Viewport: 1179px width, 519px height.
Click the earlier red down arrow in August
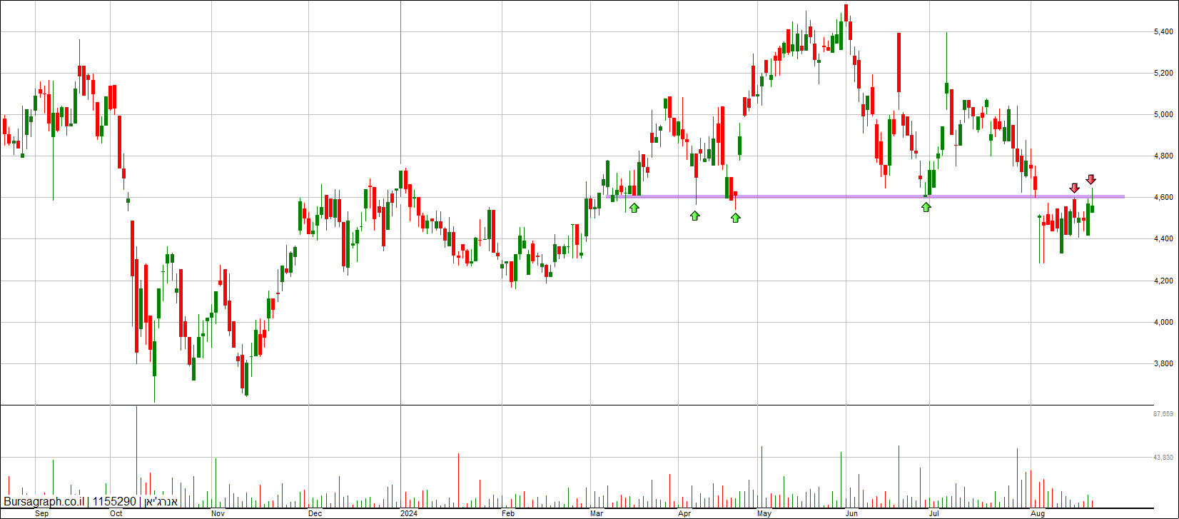coord(1074,188)
